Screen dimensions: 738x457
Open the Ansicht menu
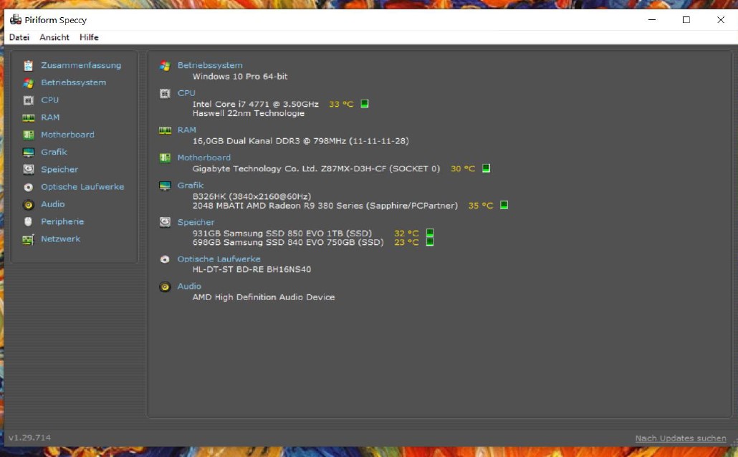tap(54, 37)
